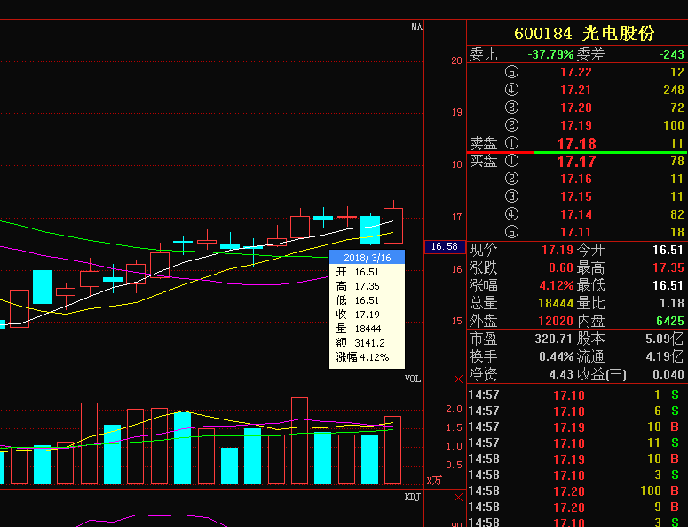Click the buy-one price 17.17
The image size is (688, 527).
576,162
